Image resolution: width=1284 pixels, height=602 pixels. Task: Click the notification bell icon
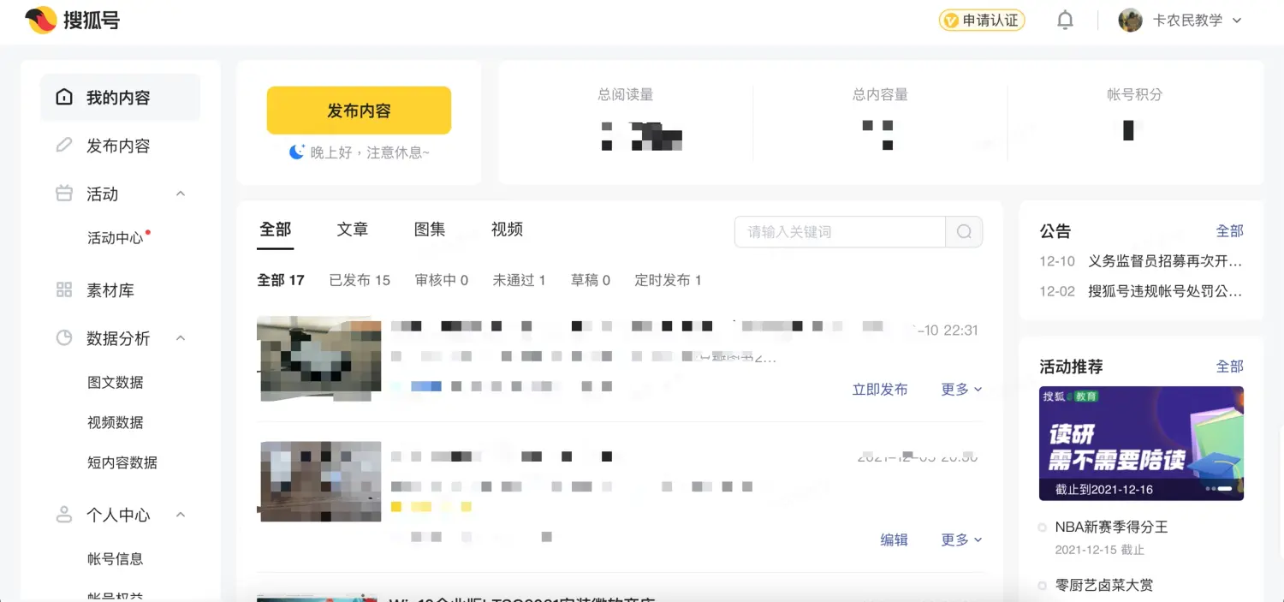(1064, 19)
